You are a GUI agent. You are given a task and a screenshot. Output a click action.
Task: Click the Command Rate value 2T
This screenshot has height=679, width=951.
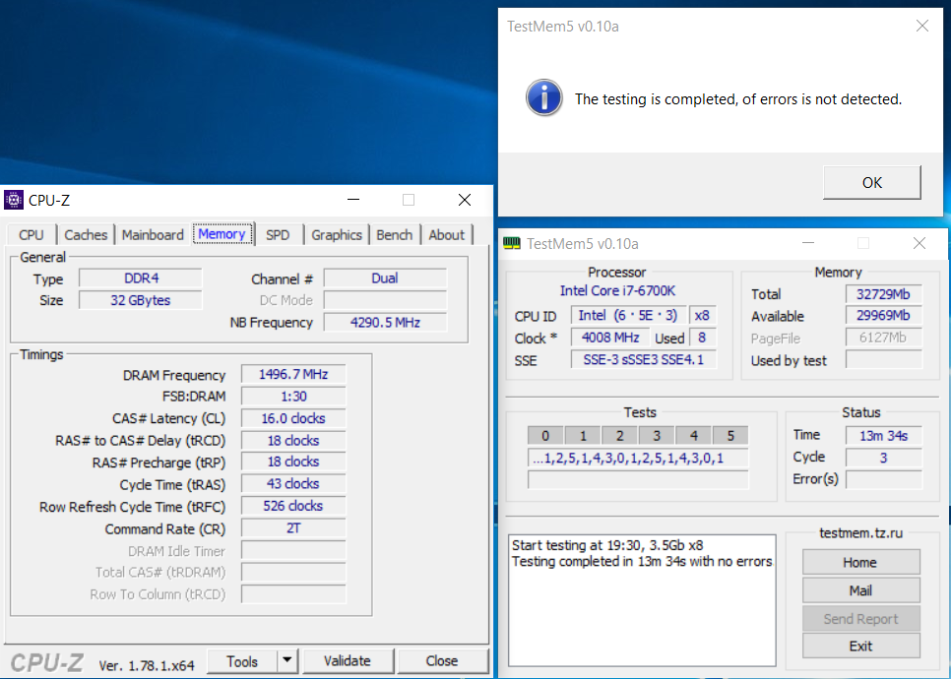point(293,528)
